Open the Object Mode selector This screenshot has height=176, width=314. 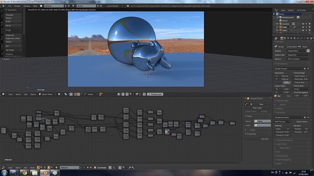click(x=47, y=94)
